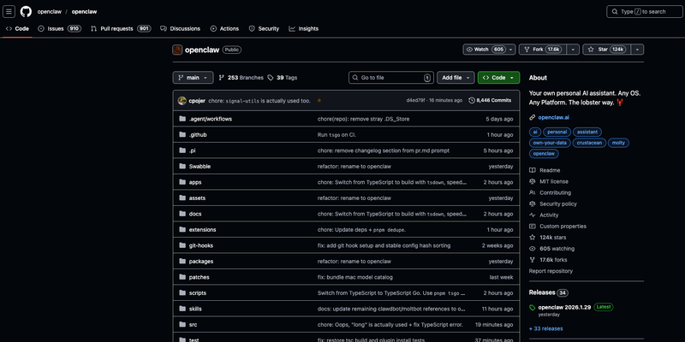Viewport: 685px width, 342px height.
Task: Open the hamburger navigation menu
Action: point(9,12)
